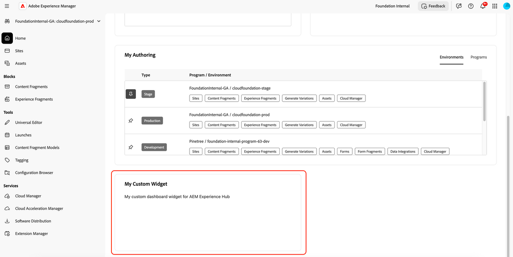
Task: Open Cloud Manager under Services
Action: (28, 196)
